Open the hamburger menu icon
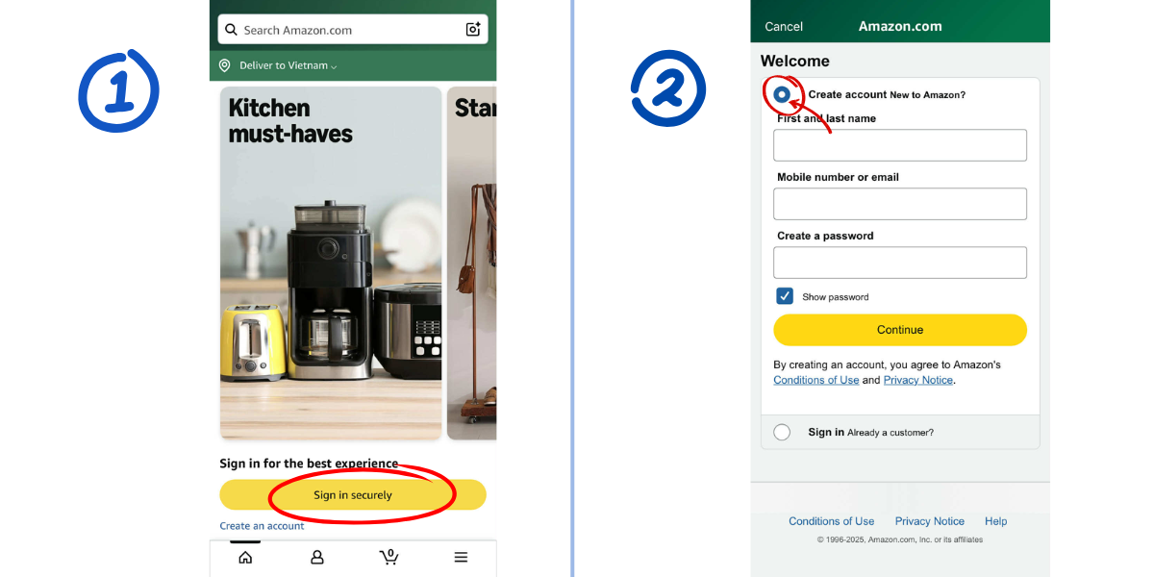Image resolution: width=1154 pixels, height=577 pixels. tap(461, 558)
